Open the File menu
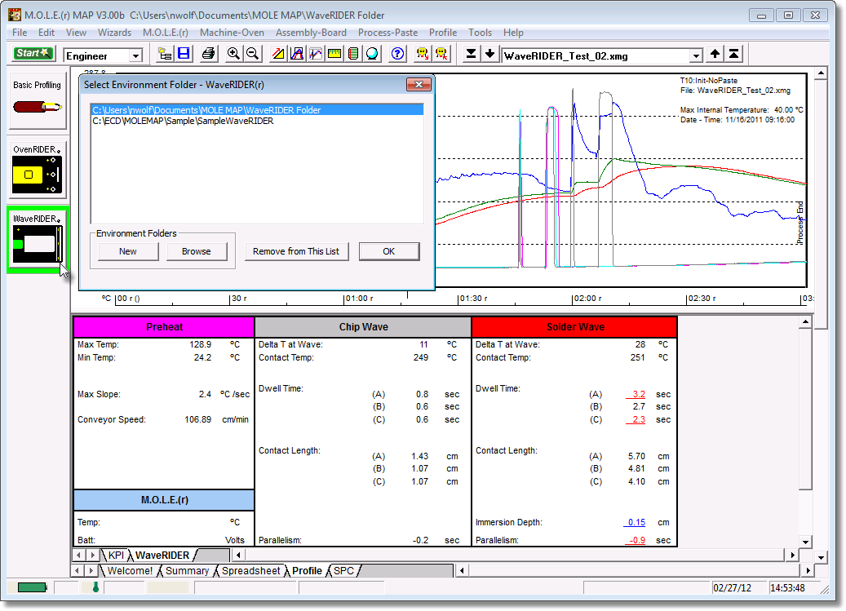Screen dimensions: 846x611 tap(20, 33)
